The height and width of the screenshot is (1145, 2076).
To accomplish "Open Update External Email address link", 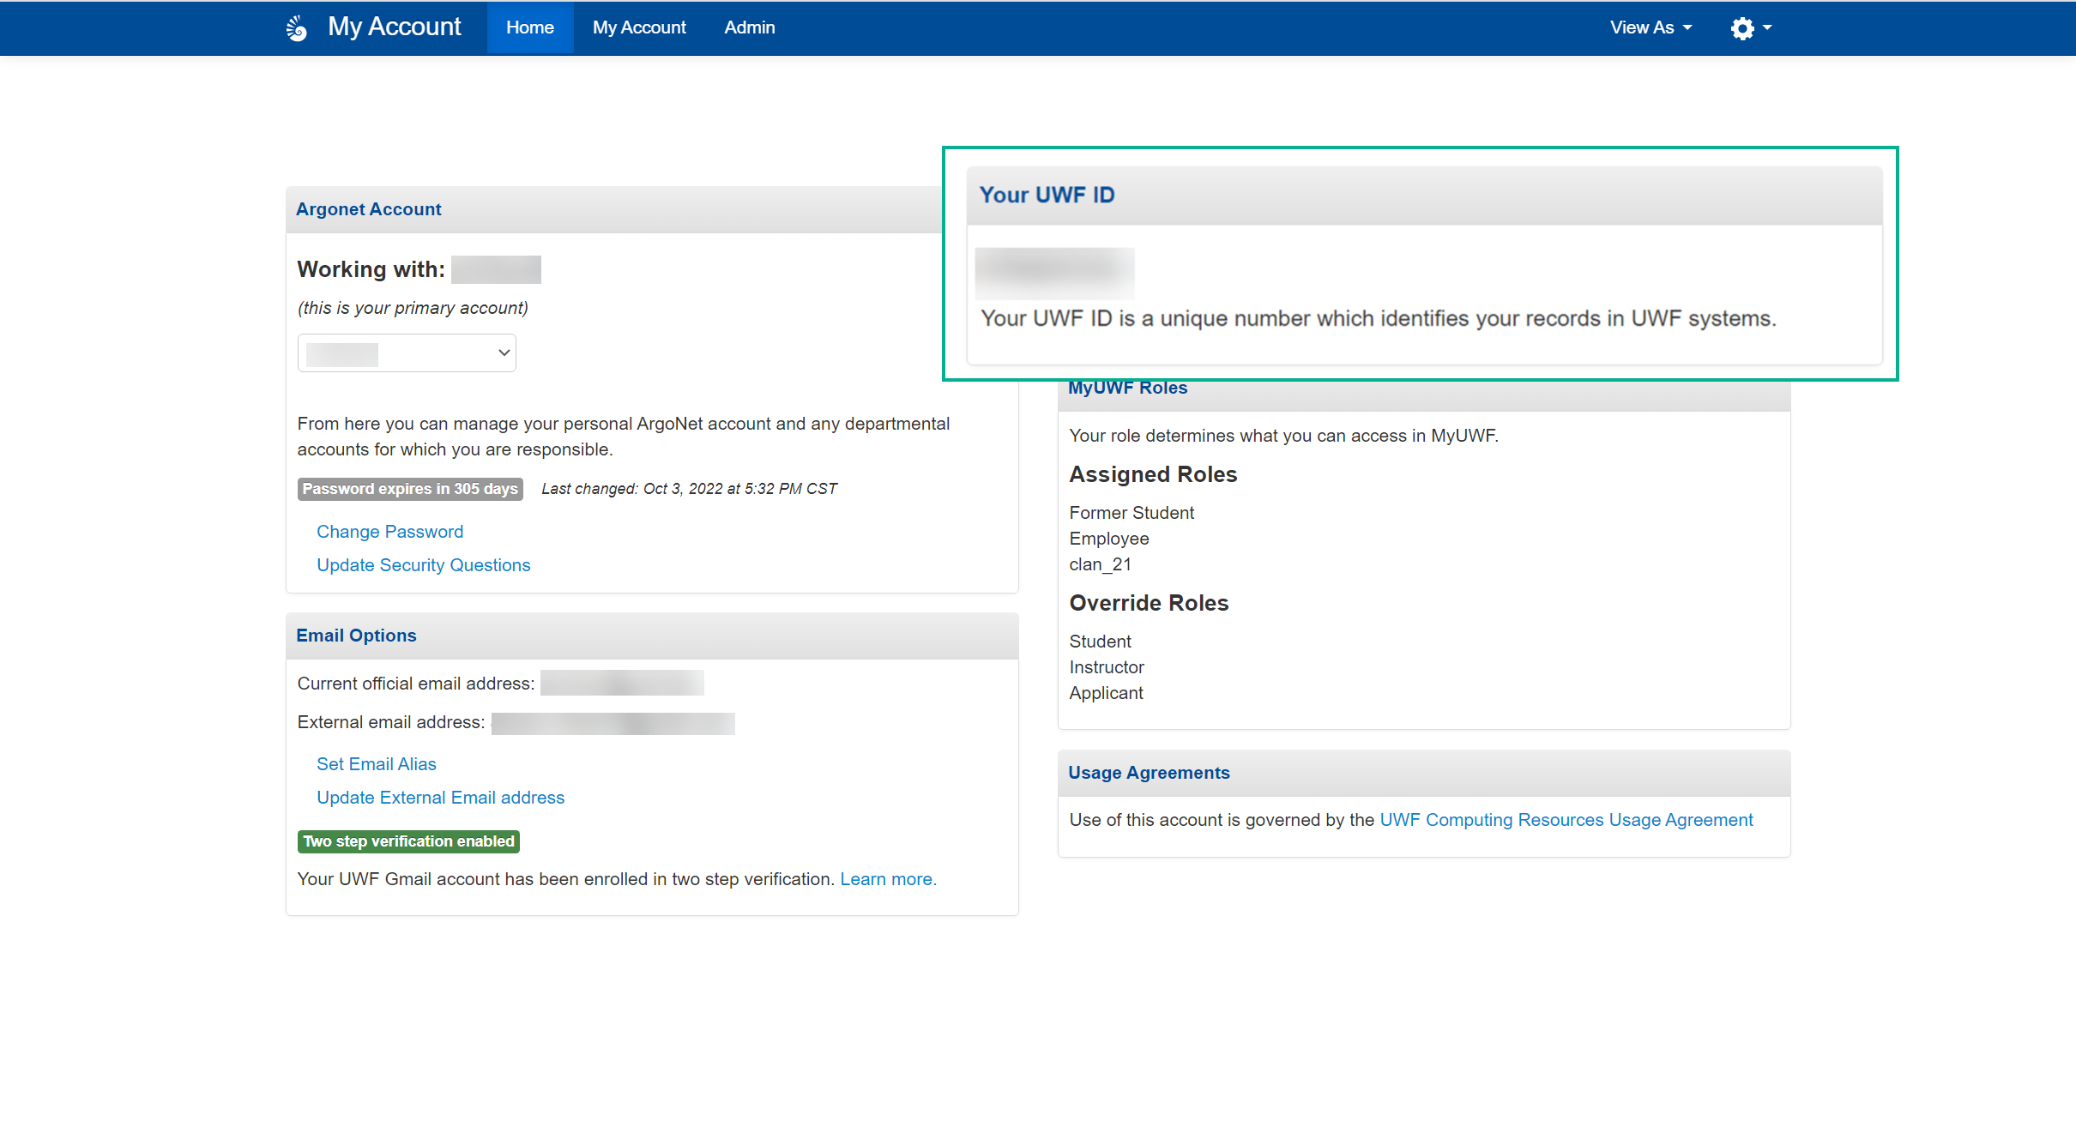I will (440, 798).
